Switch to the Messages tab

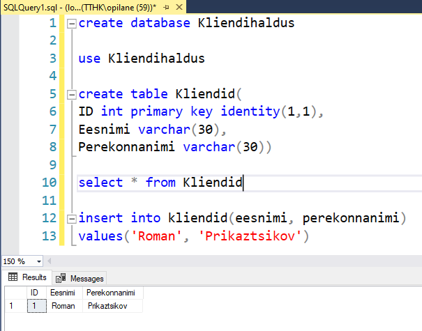coord(81,278)
